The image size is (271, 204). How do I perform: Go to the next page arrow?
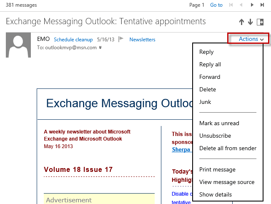tap(252, 5)
